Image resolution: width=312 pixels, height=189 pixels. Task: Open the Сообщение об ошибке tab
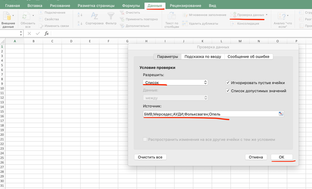coord(249,56)
